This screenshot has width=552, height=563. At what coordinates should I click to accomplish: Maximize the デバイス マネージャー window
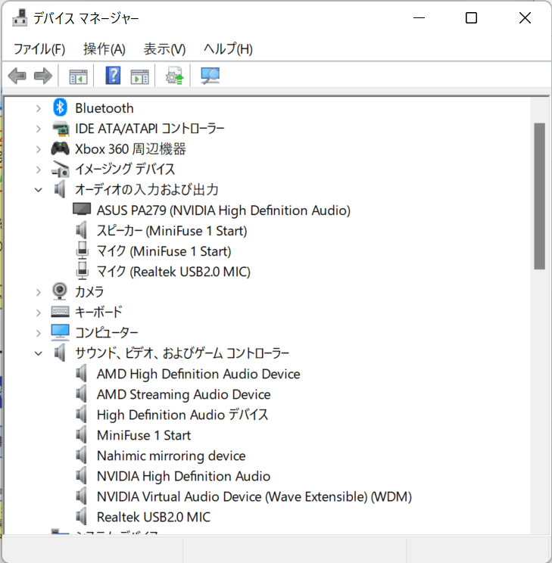click(471, 17)
